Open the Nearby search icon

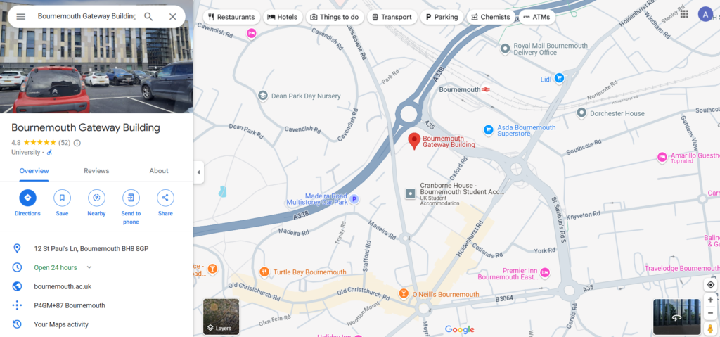96,198
